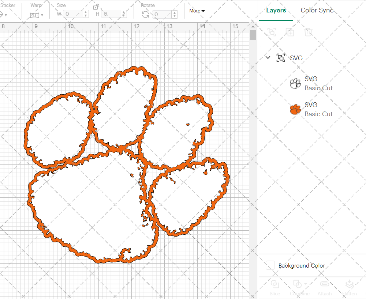Collapse the SVG group in Layers panel
366x299 pixels.
click(268, 58)
